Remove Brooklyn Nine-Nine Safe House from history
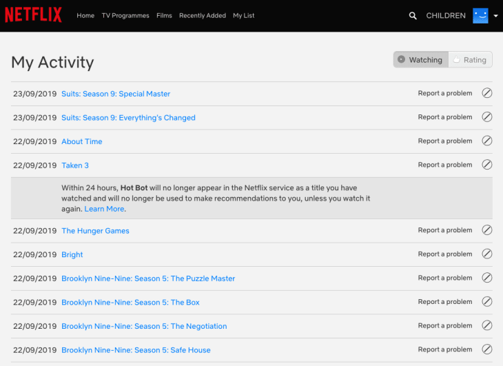Image resolution: width=503 pixels, height=366 pixels. [486, 349]
